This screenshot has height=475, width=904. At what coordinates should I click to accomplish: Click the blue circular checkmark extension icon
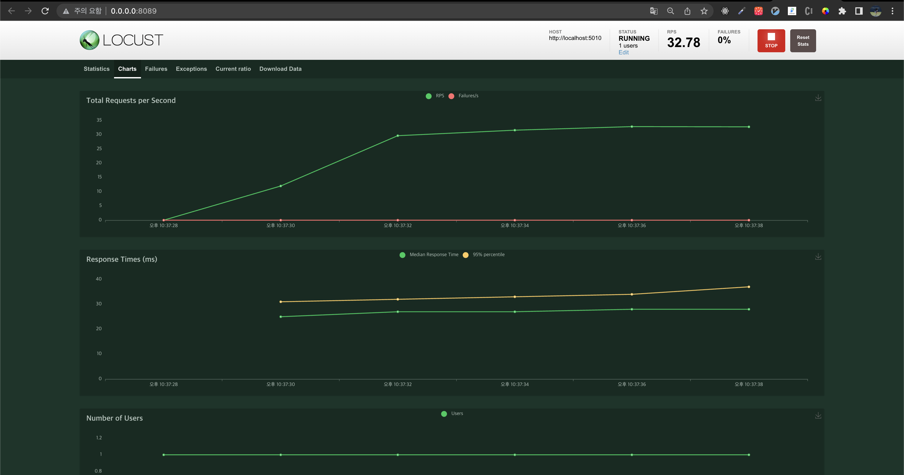775,11
